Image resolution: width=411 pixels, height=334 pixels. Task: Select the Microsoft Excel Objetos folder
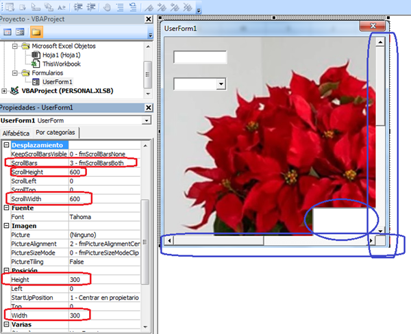[x=64, y=46]
